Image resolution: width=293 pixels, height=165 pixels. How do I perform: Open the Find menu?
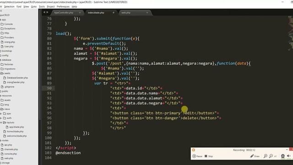(x=19, y=6)
